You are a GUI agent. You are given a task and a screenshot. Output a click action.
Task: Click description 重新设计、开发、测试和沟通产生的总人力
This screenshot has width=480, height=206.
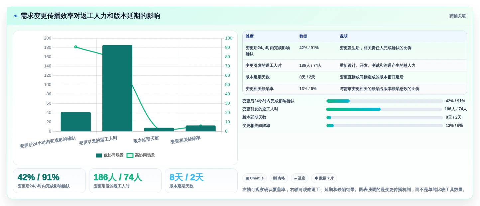tap(377, 65)
